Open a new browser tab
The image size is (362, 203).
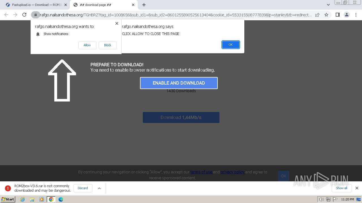pyautogui.click(x=144, y=5)
